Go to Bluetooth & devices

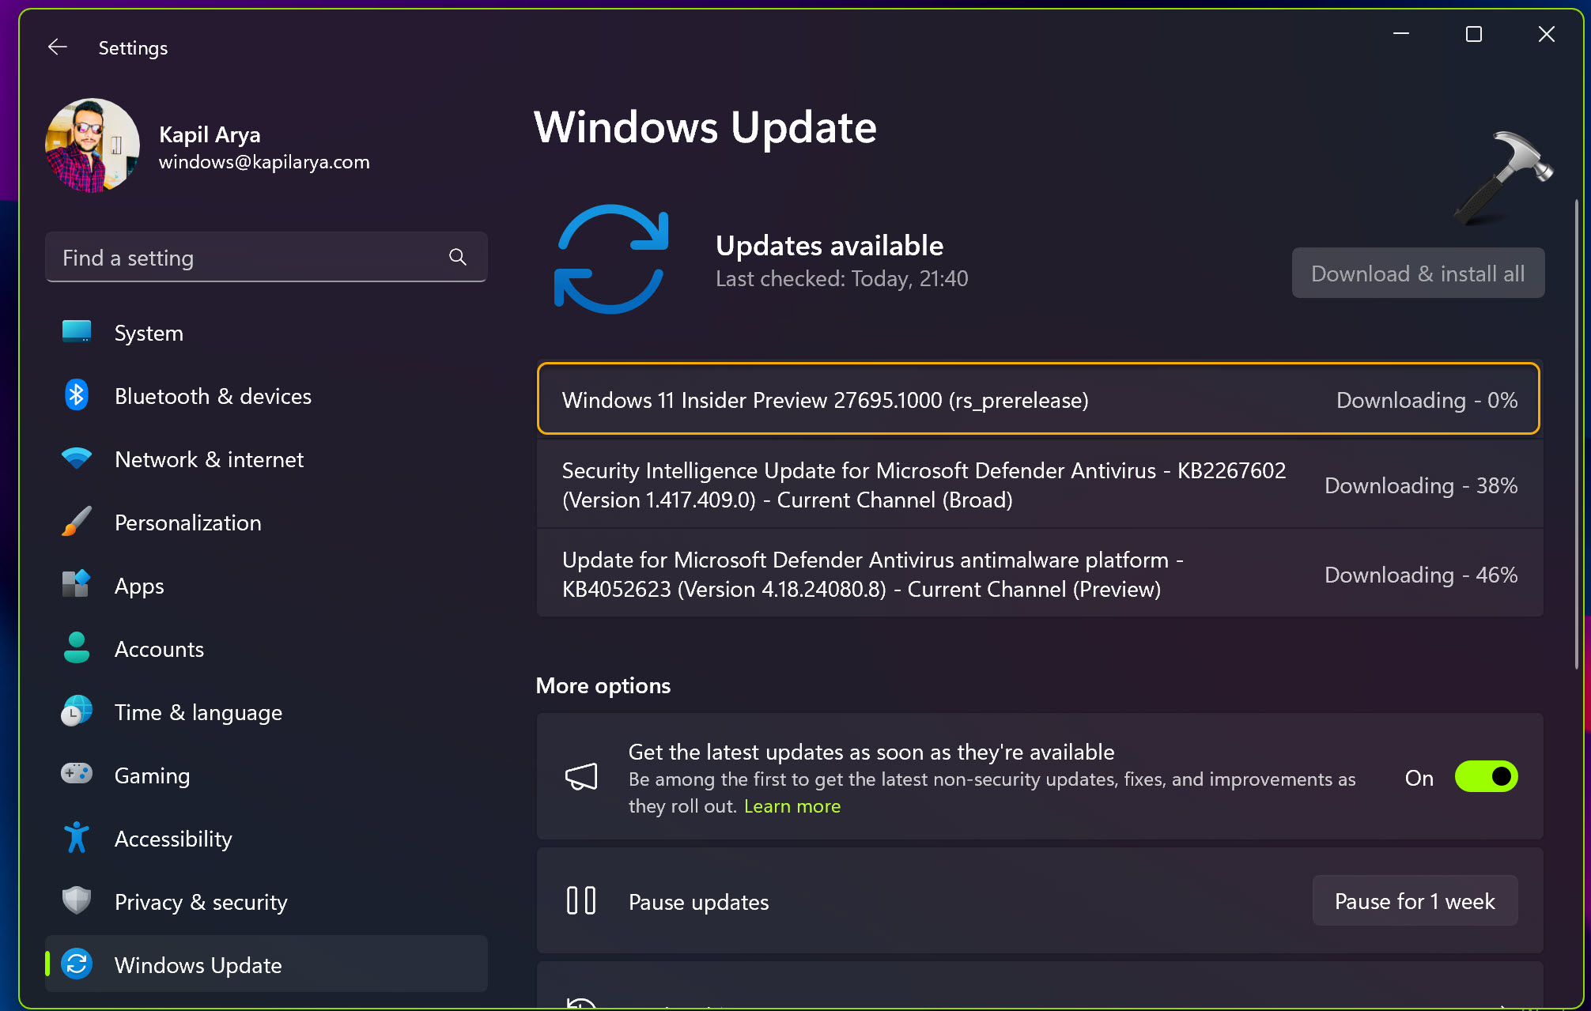(266, 396)
